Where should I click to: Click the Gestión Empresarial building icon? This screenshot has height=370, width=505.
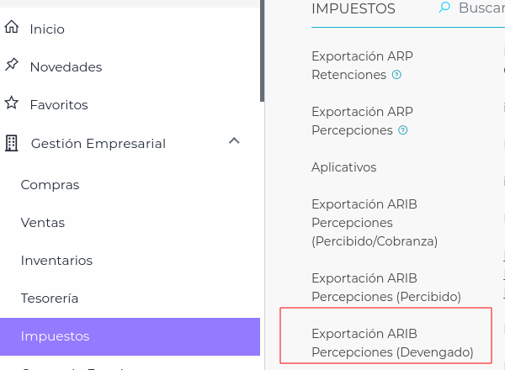(11, 143)
